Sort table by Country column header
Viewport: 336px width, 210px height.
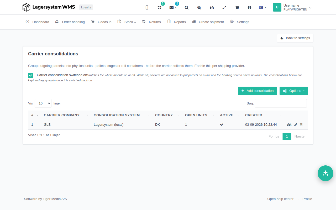coord(167,115)
